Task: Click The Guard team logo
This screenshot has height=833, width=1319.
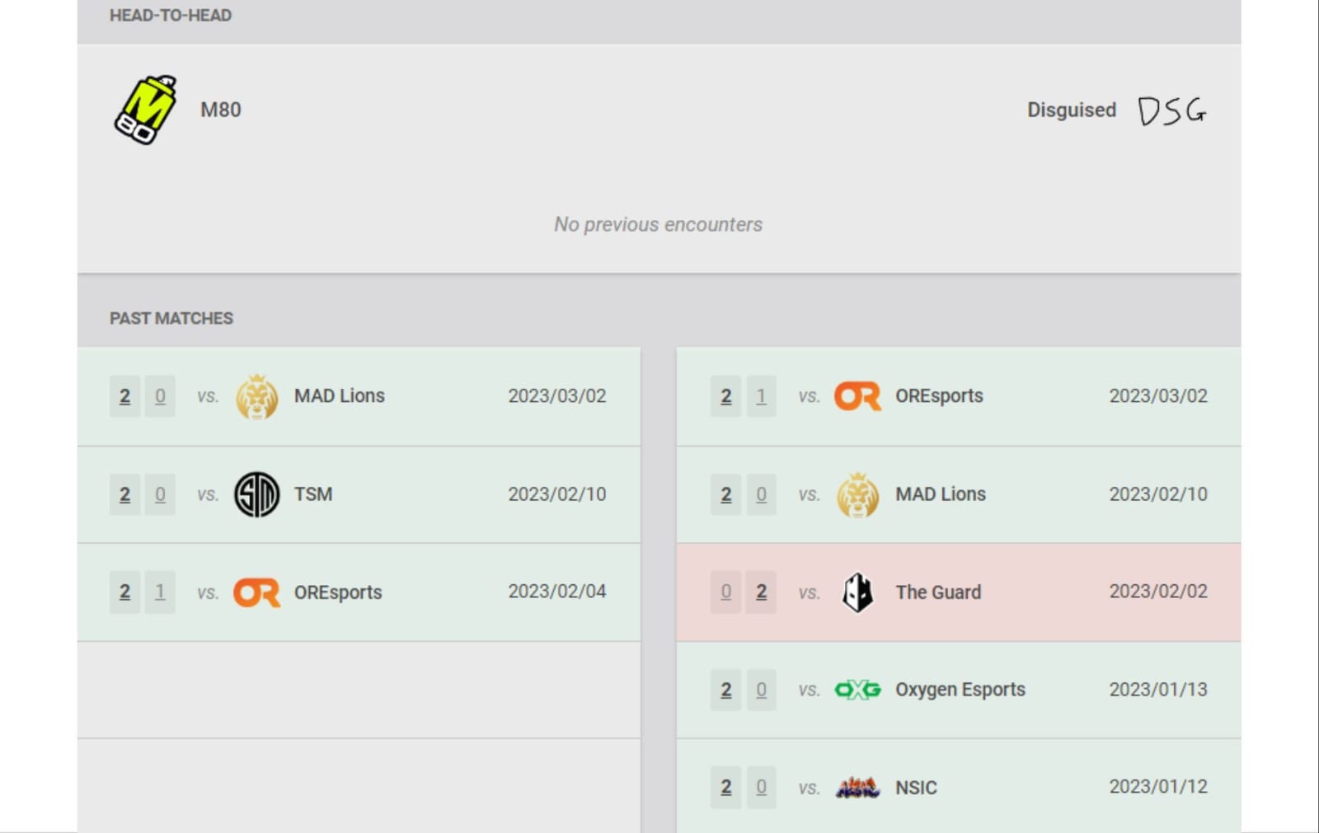Action: pyautogui.click(x=857, y=592)
